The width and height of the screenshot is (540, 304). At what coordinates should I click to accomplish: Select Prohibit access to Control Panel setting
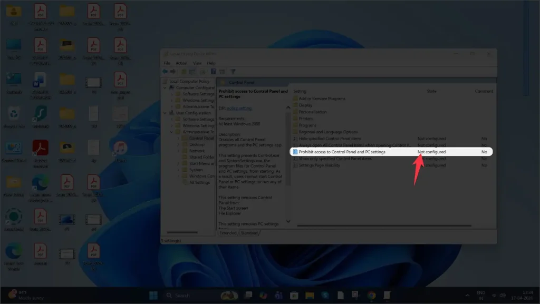click(342, 152)
